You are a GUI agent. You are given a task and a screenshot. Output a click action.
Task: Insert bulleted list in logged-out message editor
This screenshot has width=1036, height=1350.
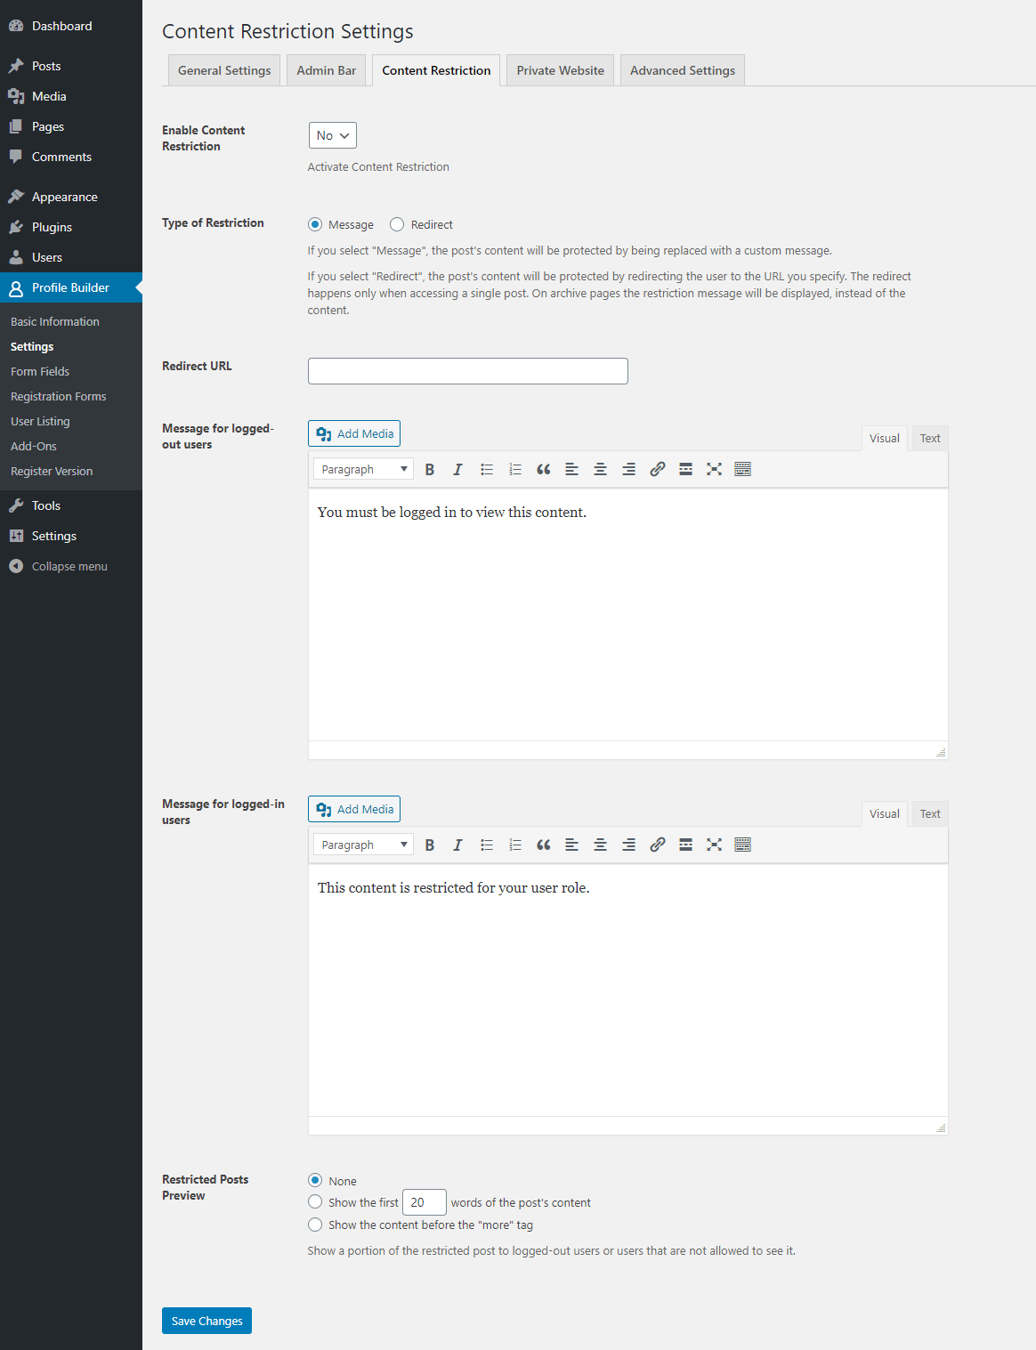click(x=487, y=469)
